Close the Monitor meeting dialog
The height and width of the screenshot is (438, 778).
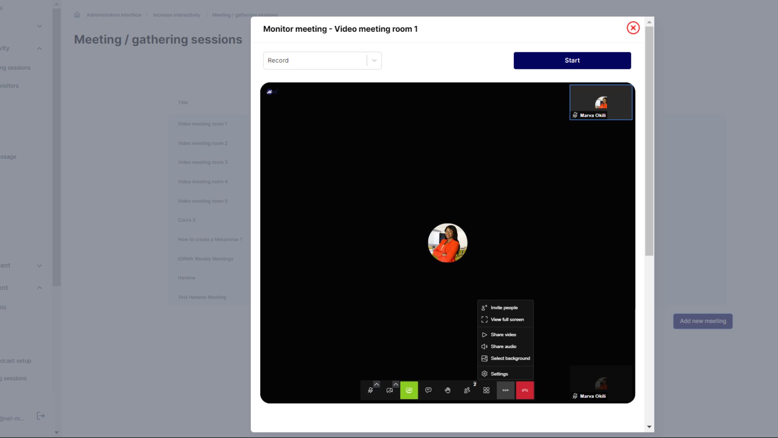point(633,28)
